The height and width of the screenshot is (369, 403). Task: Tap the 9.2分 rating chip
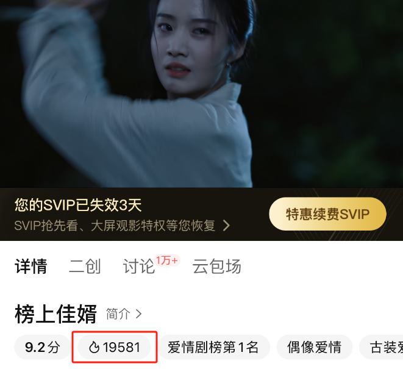(x=43, y=347)
